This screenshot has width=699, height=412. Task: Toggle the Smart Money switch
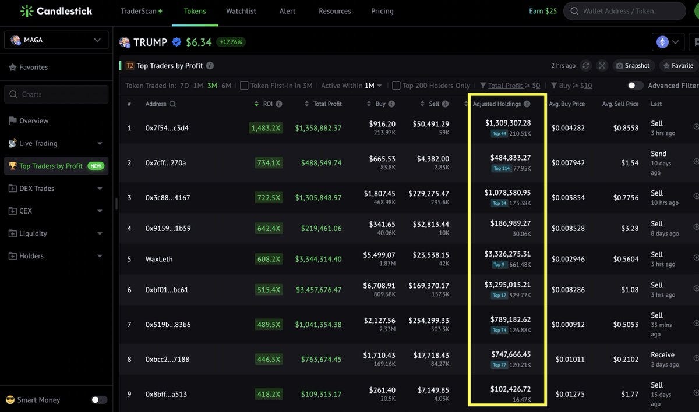pos(99,400)
